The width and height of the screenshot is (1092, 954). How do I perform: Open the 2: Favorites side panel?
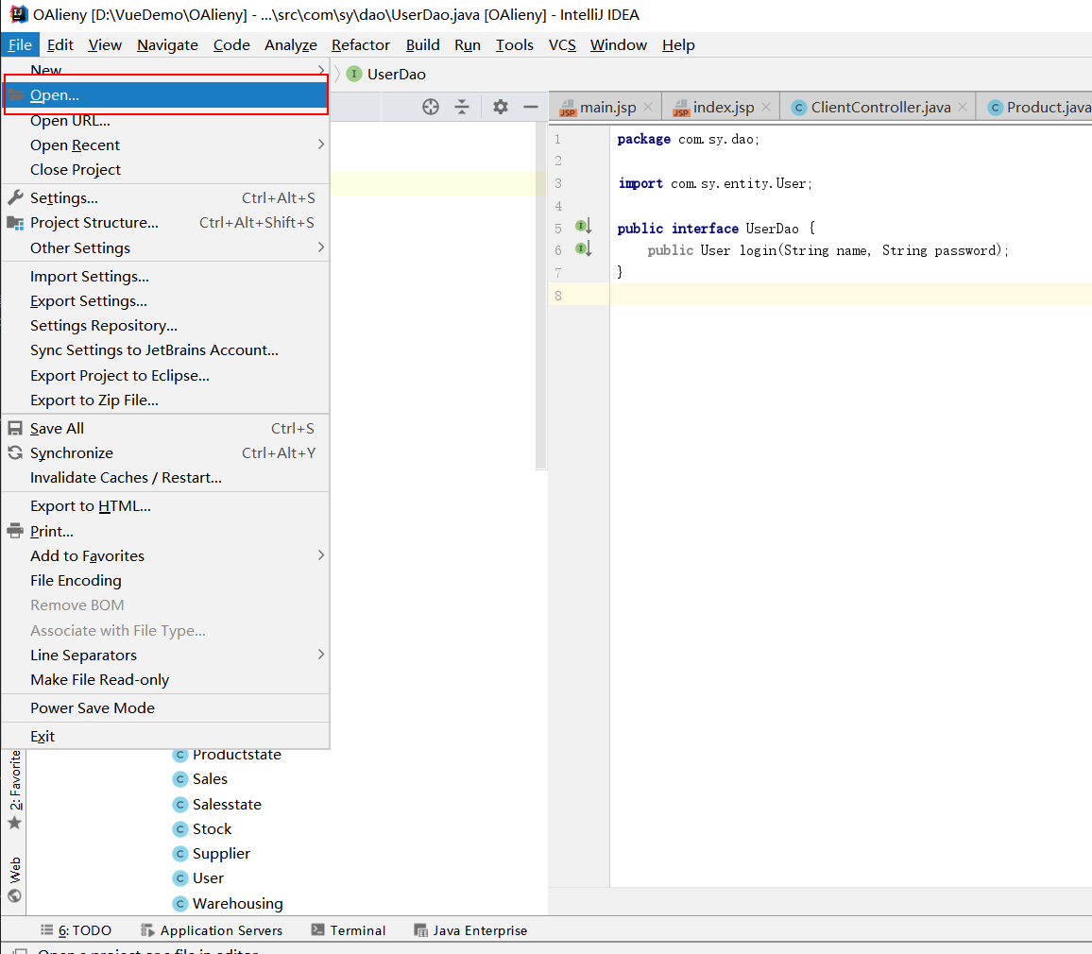(14, 790)
